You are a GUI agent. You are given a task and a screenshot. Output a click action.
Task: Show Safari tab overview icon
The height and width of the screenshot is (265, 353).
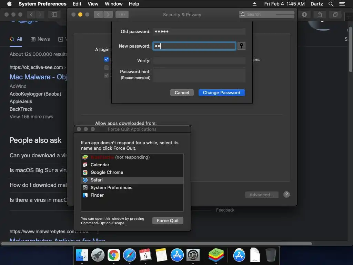pyautogui.click(x=335, y=14)
